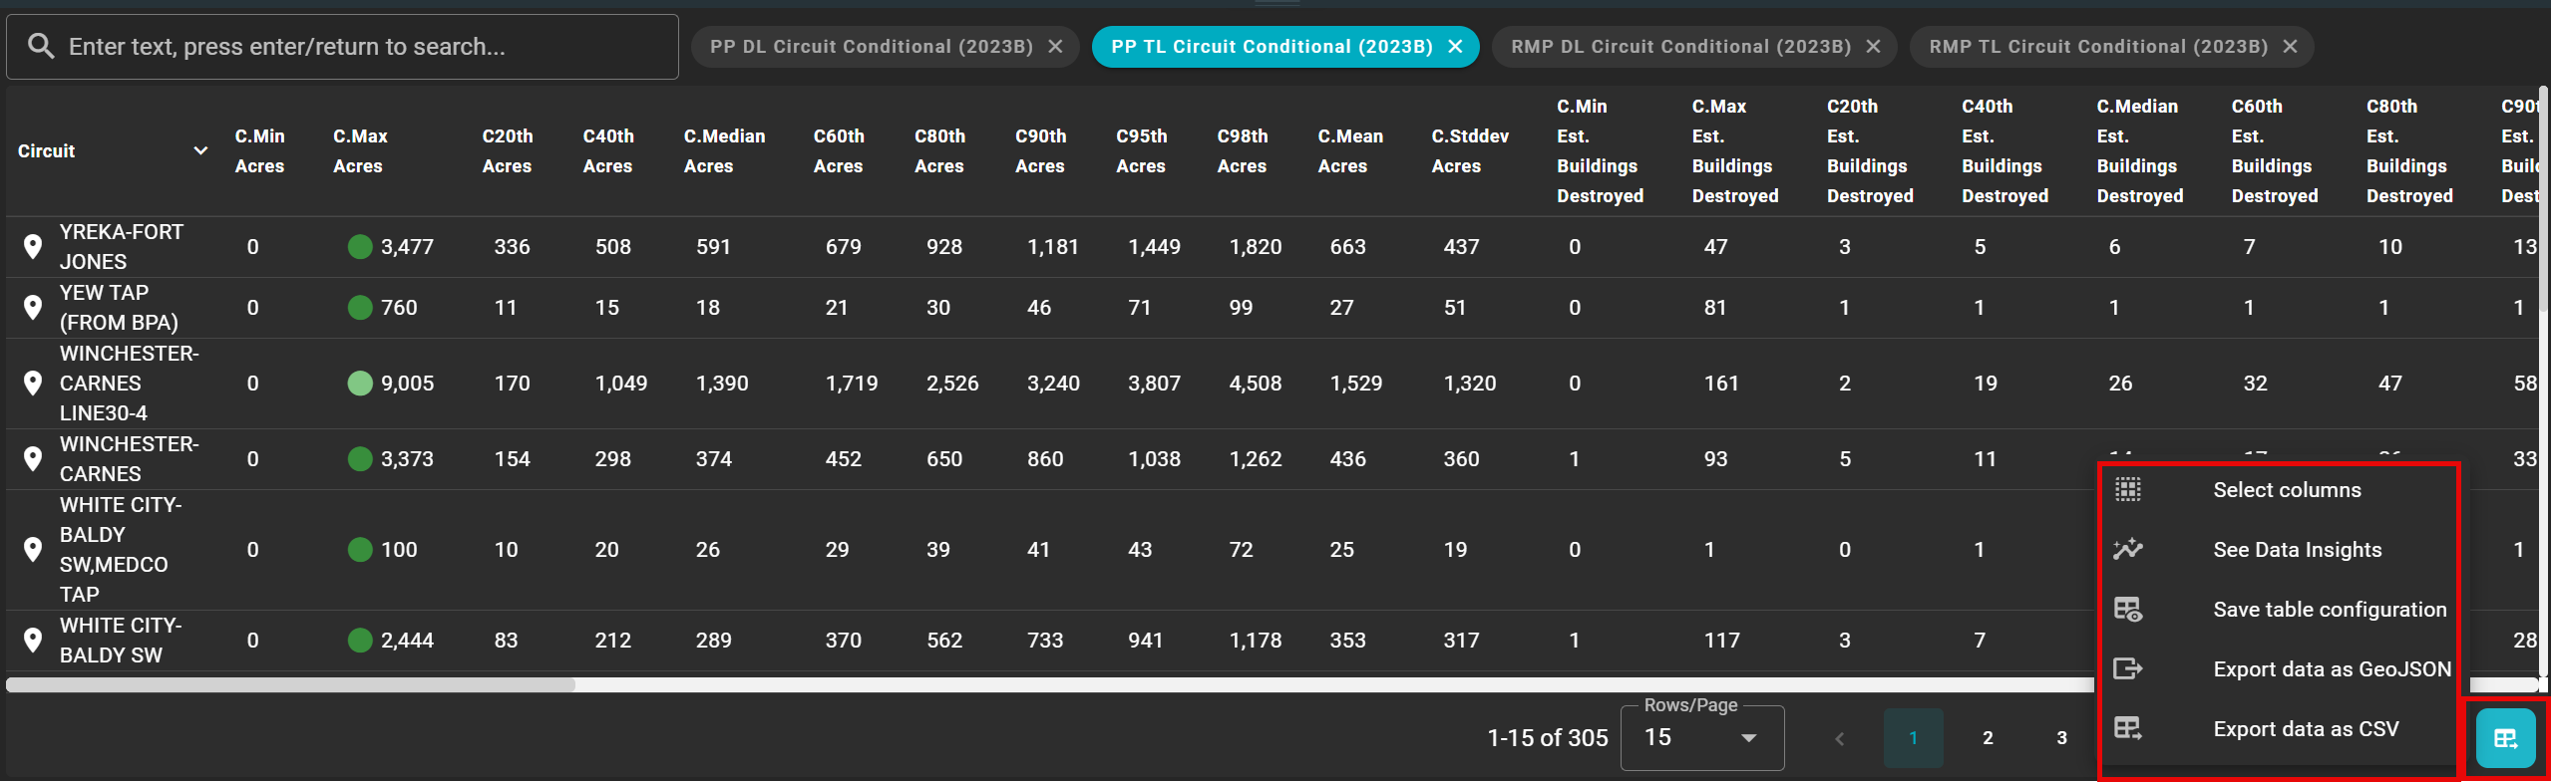The width and height of the screenshot is (2551, 782).
Task: Open the table options button at bottom right
Action: (x=2505, y=738)
